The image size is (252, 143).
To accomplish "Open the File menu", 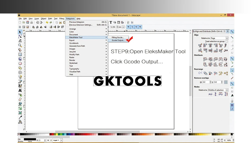I will coord(20,19).
